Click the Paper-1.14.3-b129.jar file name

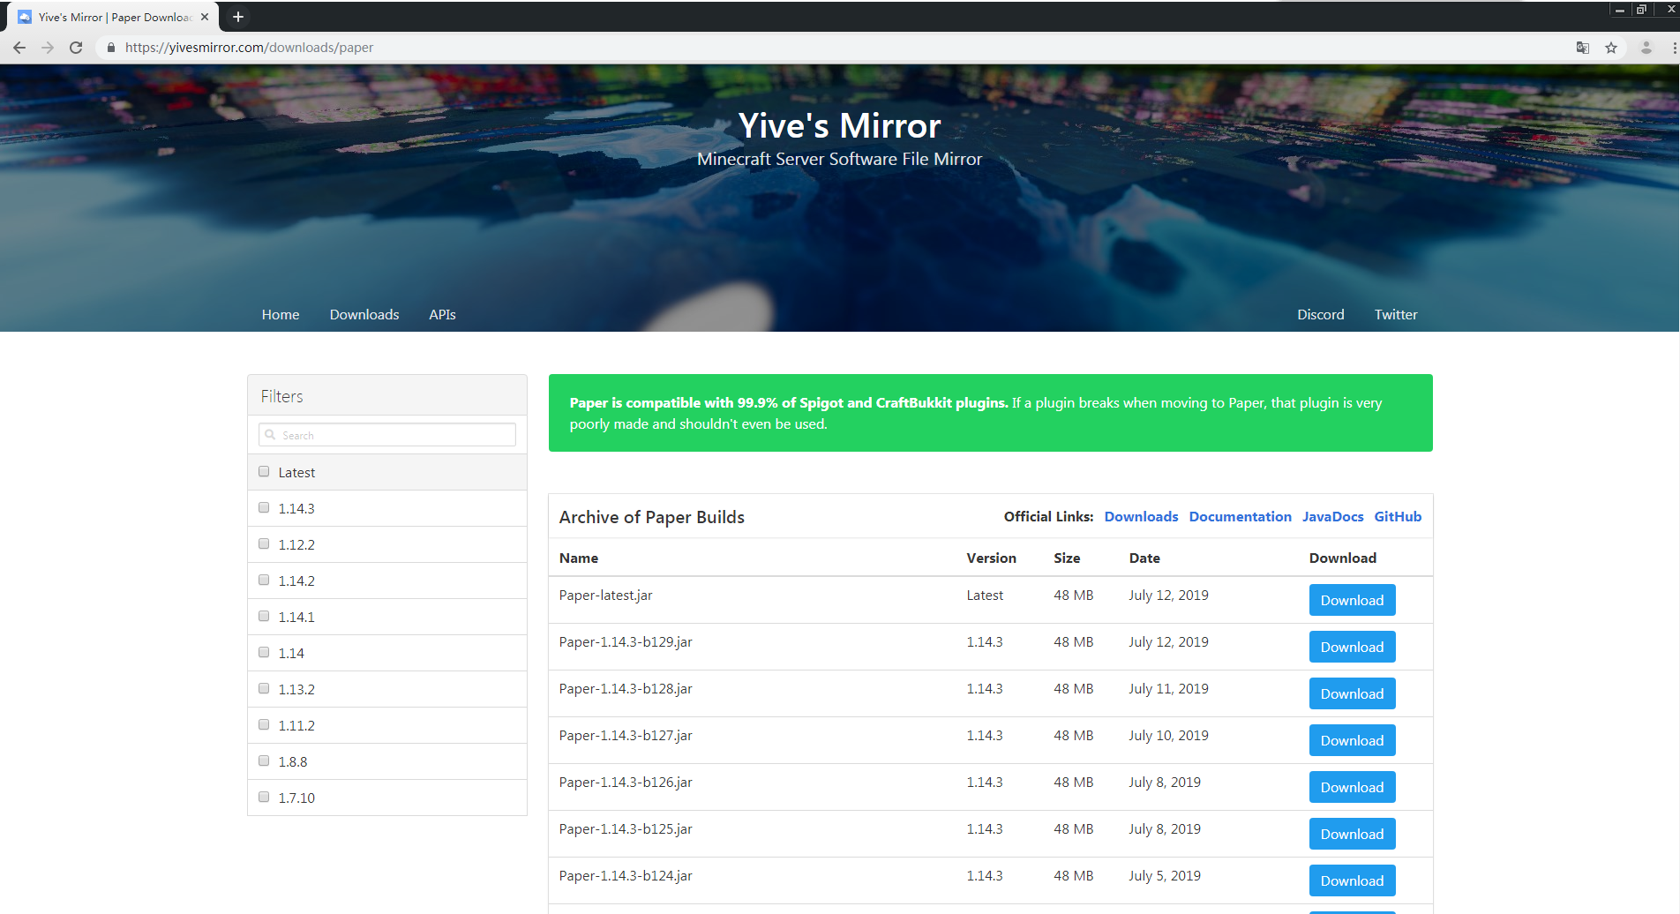pyautogui.click(x=626, y=642)
